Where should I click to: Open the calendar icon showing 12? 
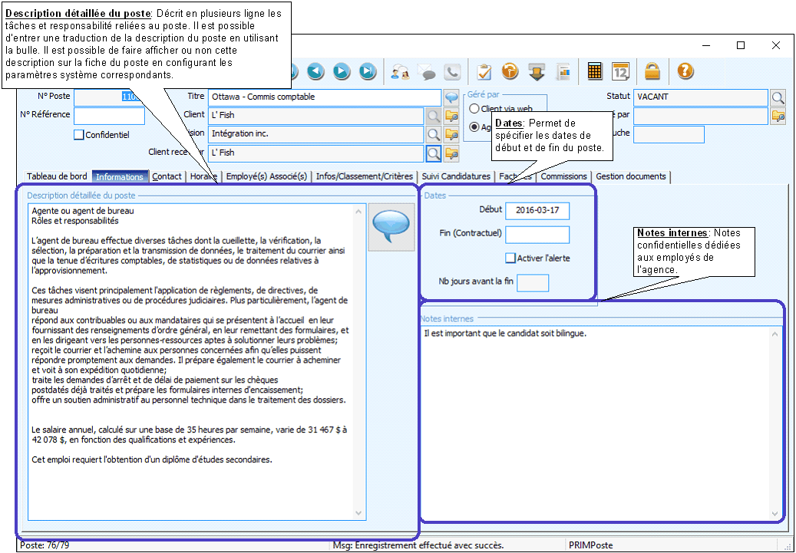(620, 71)
